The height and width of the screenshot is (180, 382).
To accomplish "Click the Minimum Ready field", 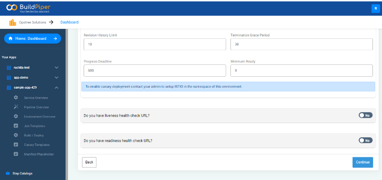I will (x=302, y=71).
